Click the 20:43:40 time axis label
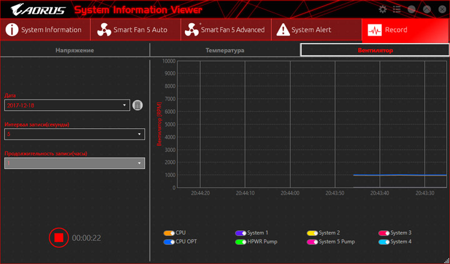Screen dimensions: 450x264 (379, 193)
